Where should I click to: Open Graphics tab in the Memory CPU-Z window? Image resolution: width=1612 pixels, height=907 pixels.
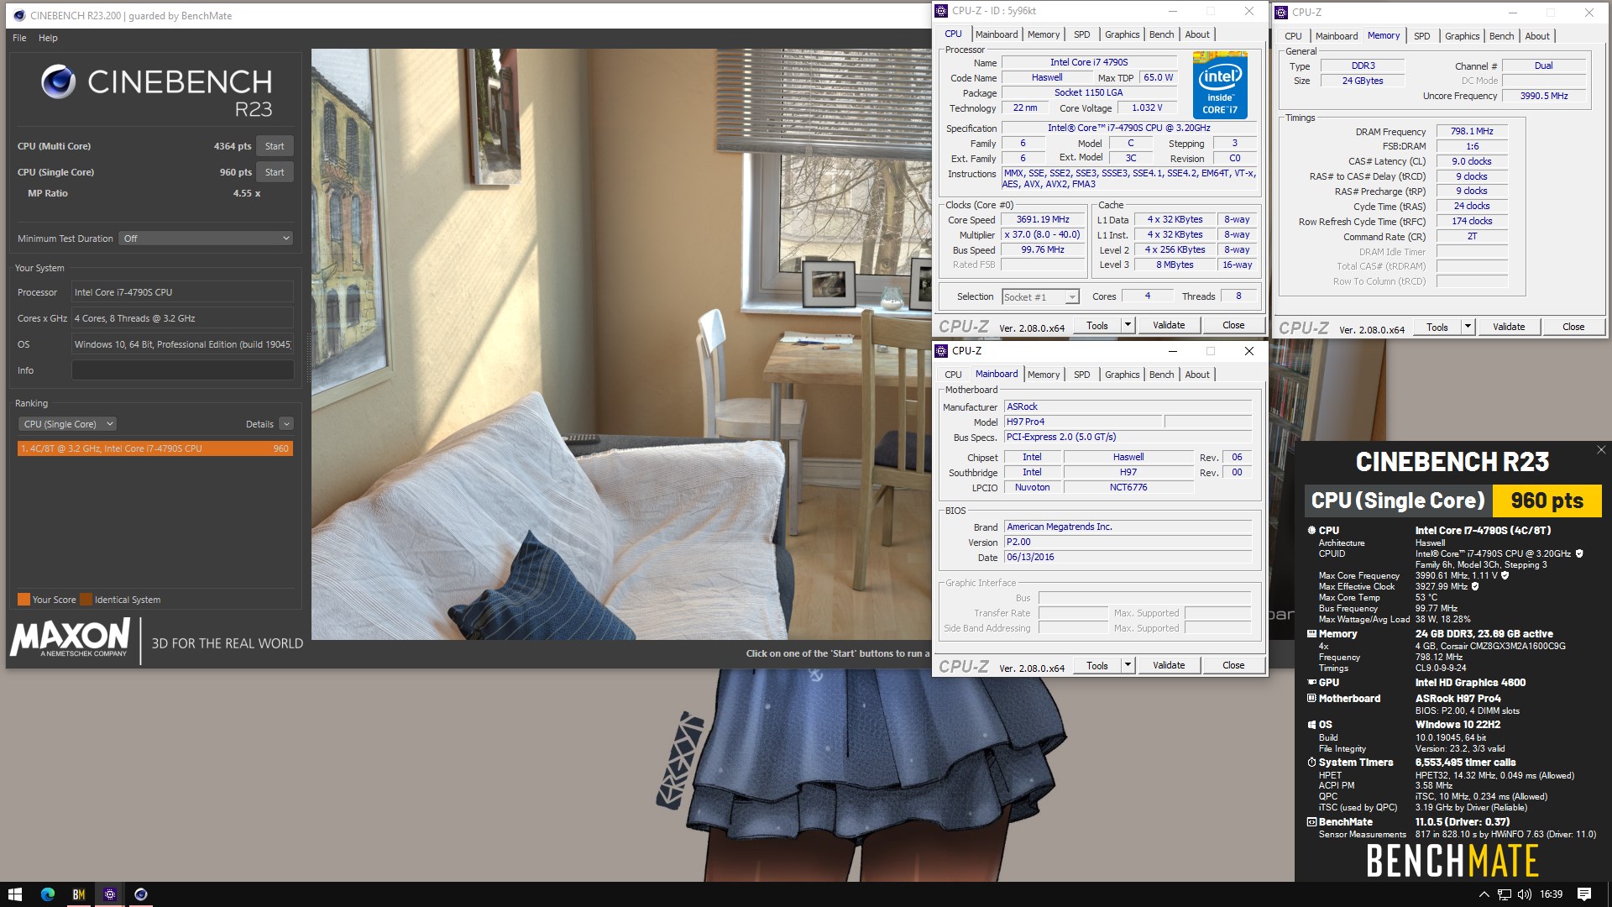click(x=1462, y=36)
